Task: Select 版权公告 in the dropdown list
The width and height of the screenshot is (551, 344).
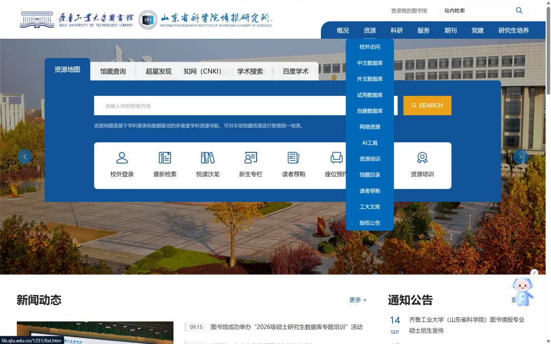Action: (x=370, y=223)
